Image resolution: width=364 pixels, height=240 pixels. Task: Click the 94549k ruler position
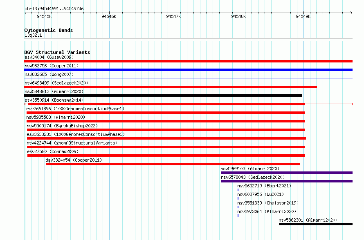pyautogui.click(x=303, y=16)
